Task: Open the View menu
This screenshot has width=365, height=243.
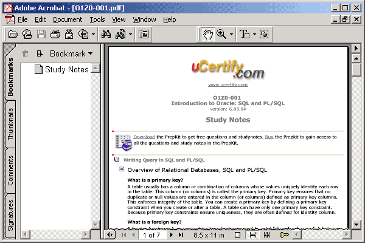Action: (x=119, y=20)
